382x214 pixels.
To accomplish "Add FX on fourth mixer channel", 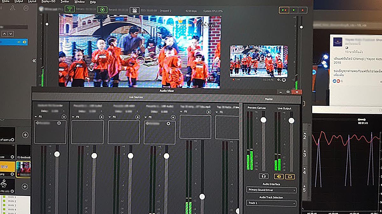I will (173, 117).
